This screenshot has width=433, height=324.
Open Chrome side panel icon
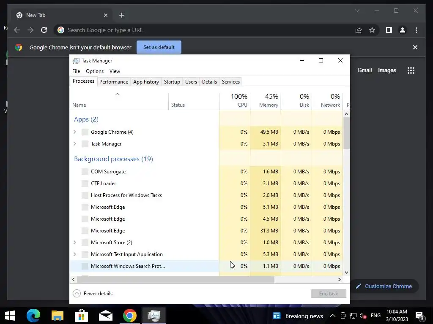coord(389,30)
